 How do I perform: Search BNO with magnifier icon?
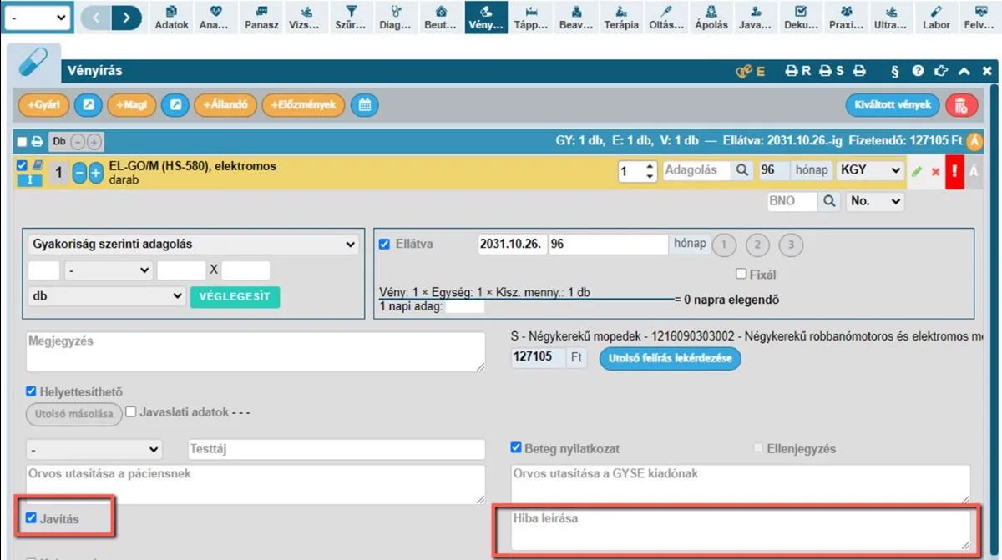[x=829, y=201]
